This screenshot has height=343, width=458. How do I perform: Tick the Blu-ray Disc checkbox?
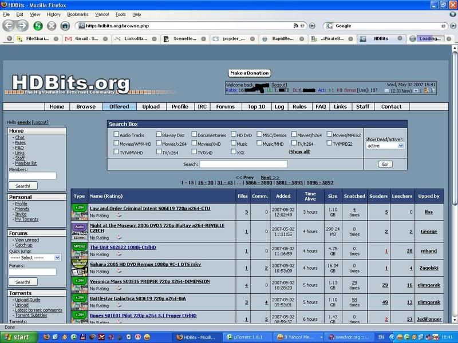point(159,134)
